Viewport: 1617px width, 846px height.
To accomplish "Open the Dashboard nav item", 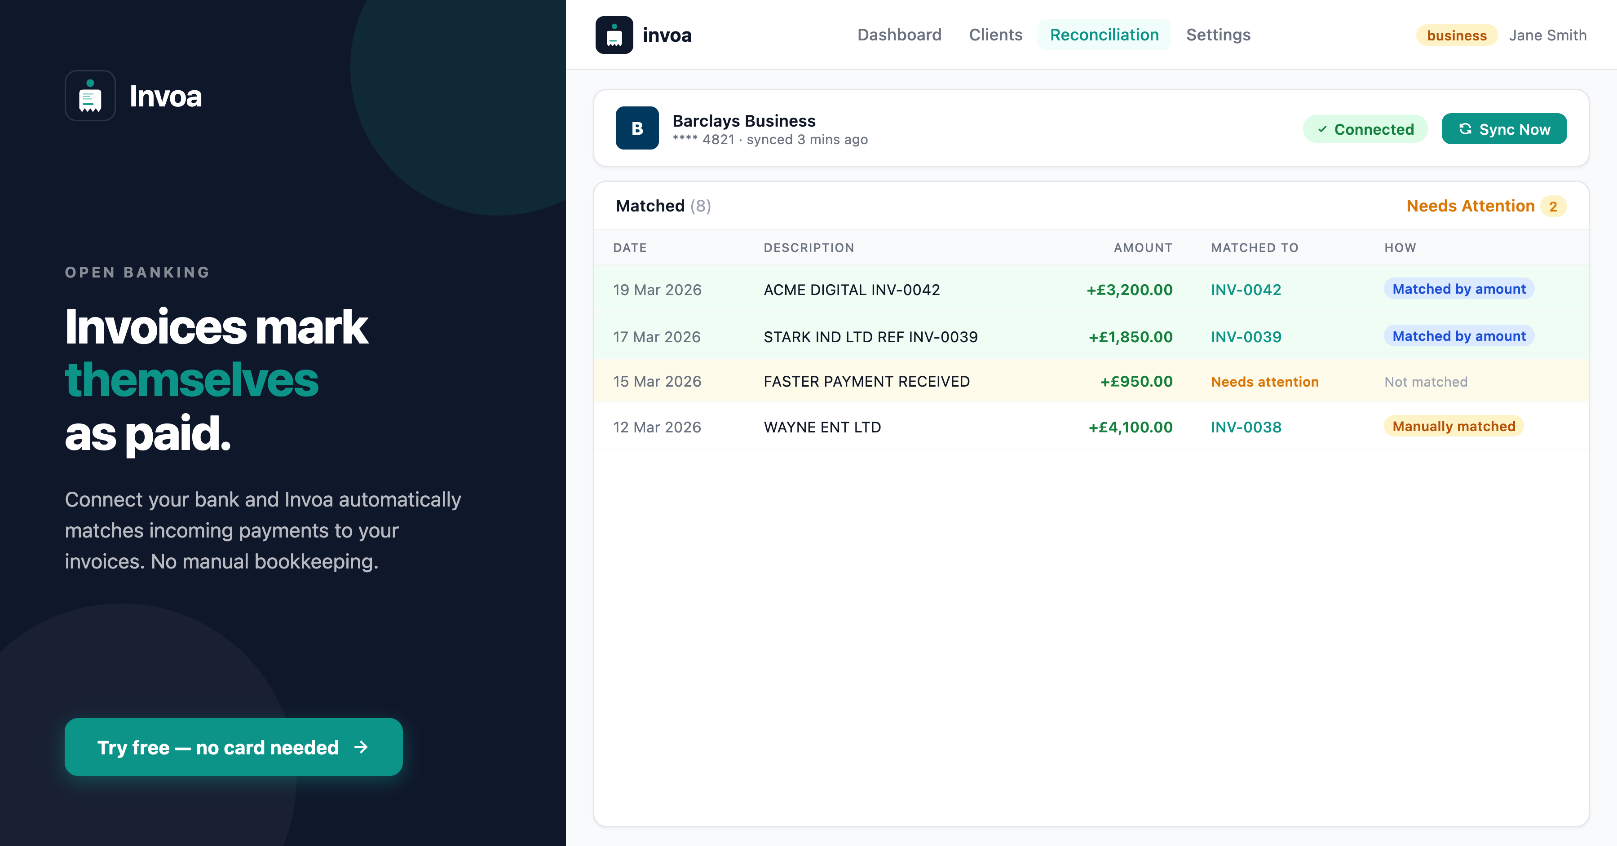I will pos(899,35).
